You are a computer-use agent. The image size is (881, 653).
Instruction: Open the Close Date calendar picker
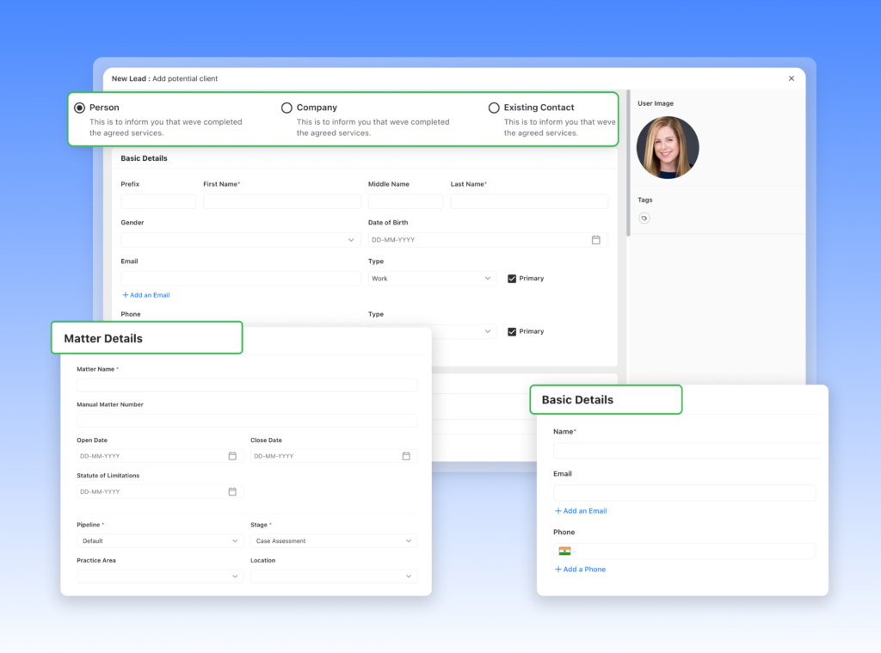point(406,456)
